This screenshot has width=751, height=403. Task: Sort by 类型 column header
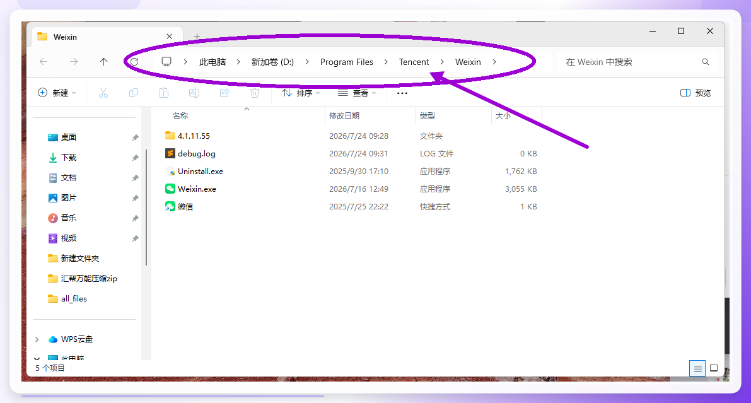tap(428, 115)
